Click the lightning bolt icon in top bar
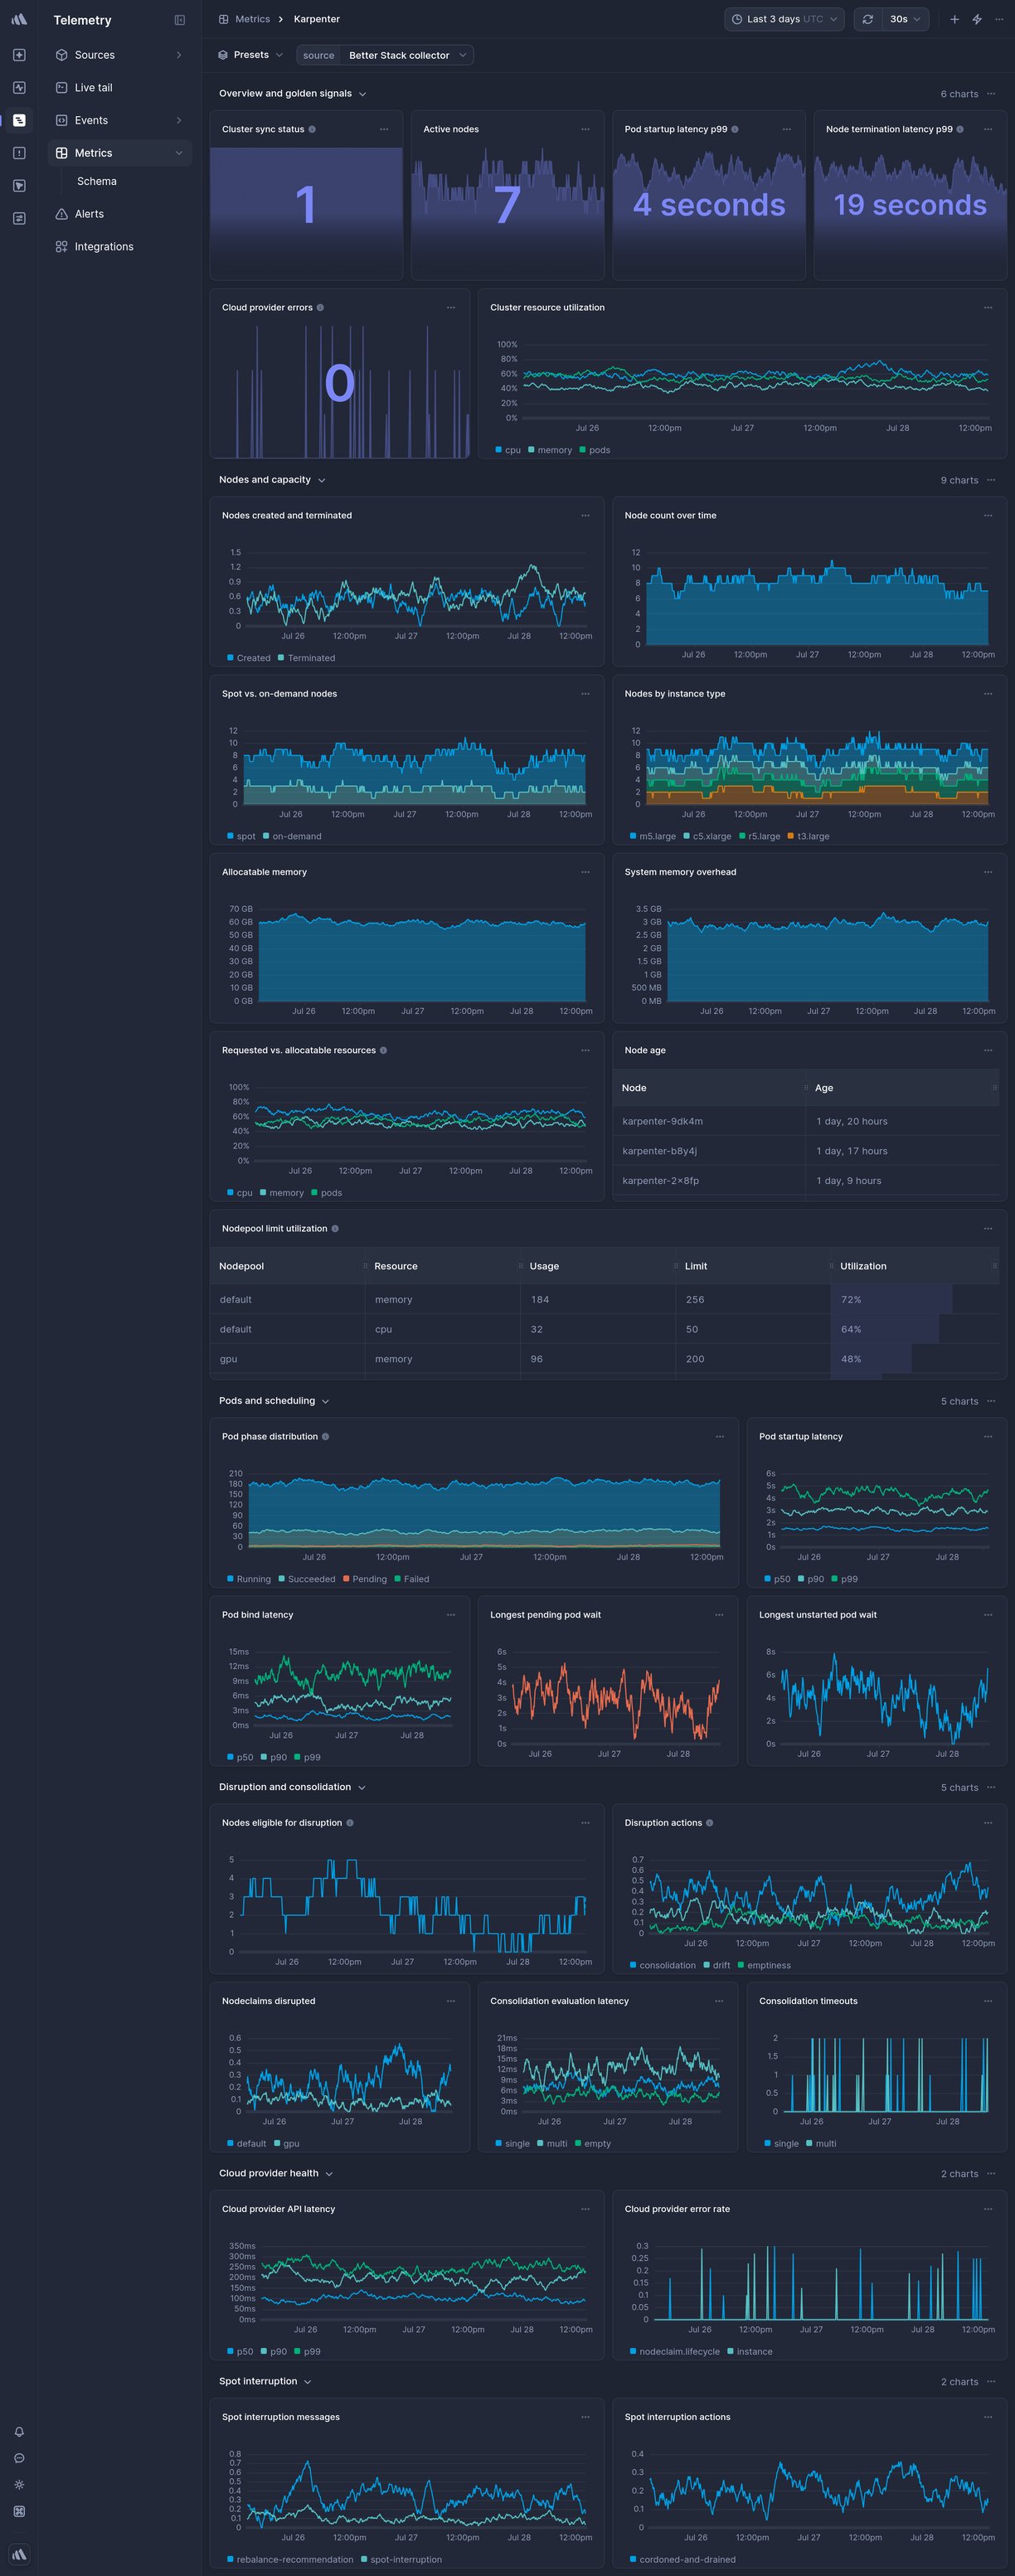The width and height of the screenshot is (1015, 2576). 977,19
